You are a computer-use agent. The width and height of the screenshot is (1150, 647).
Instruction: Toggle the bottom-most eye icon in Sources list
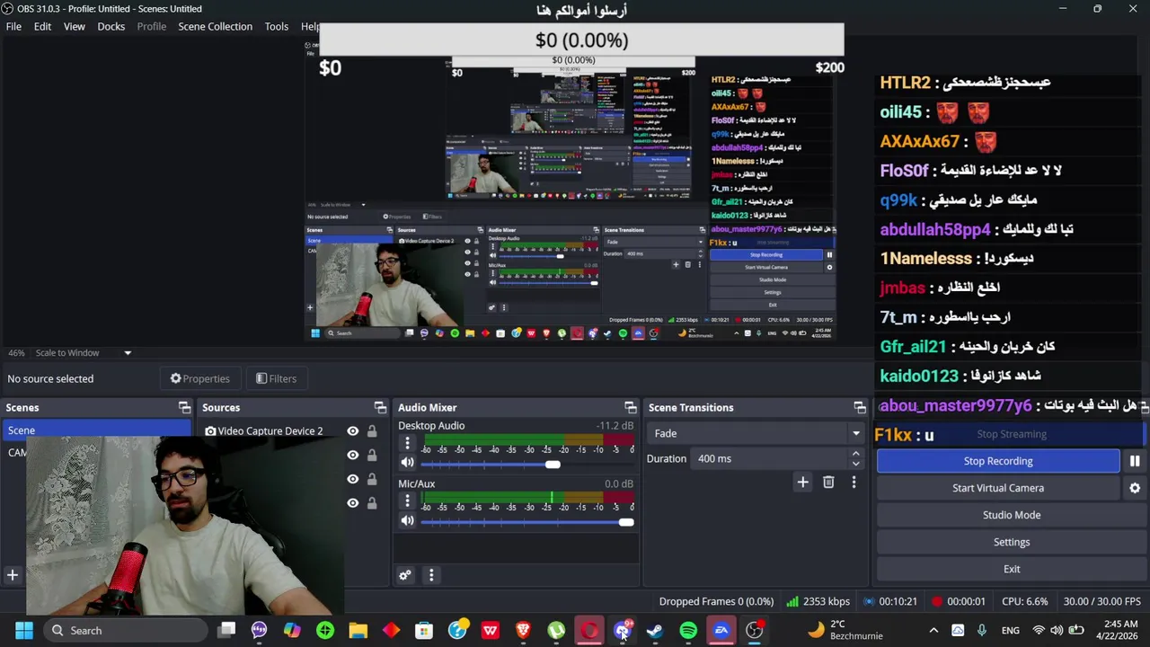click(352, 503)
